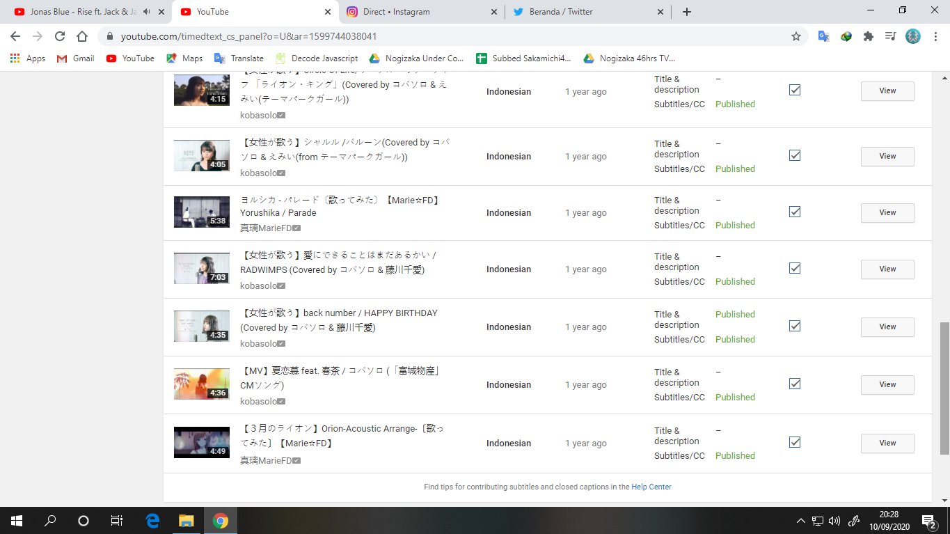Toggle checkbox for Orion-Acoustic Arrange row
This screenshot has width=950, height=534.
pyautogui.click(x=795, y=442)
